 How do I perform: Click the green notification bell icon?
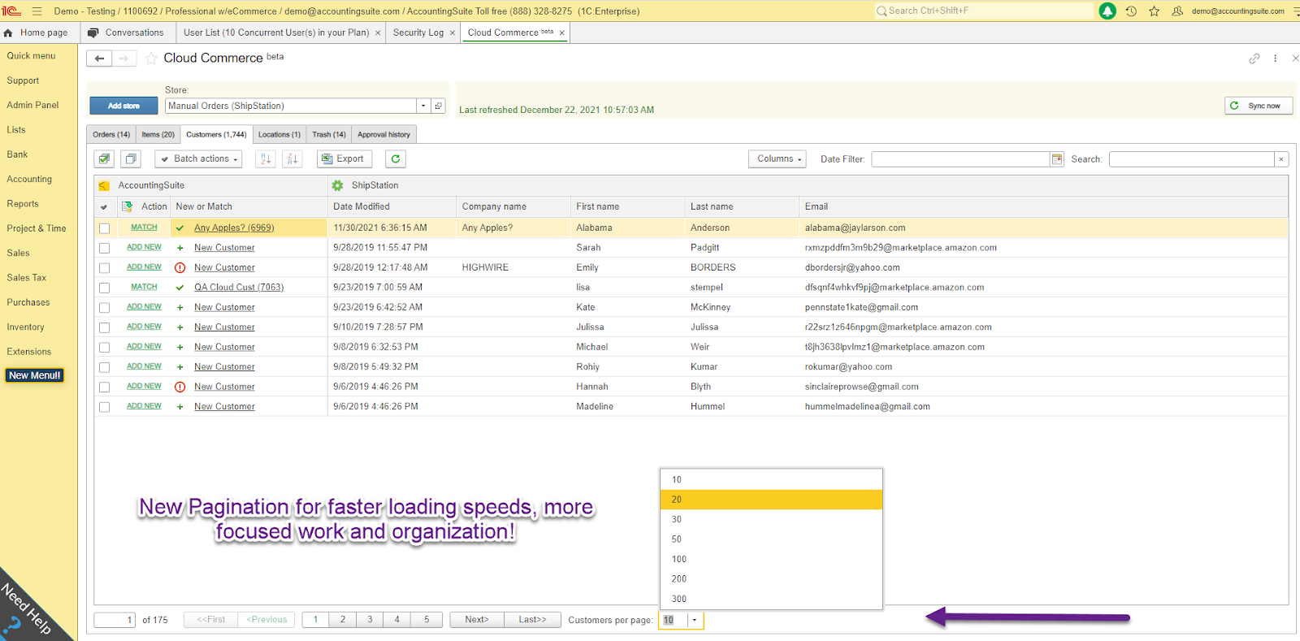(x=1107, y=11)
